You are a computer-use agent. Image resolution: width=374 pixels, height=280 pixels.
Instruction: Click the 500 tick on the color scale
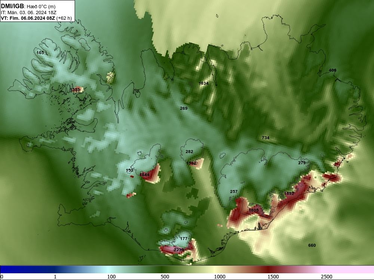[x=165, y=277]
